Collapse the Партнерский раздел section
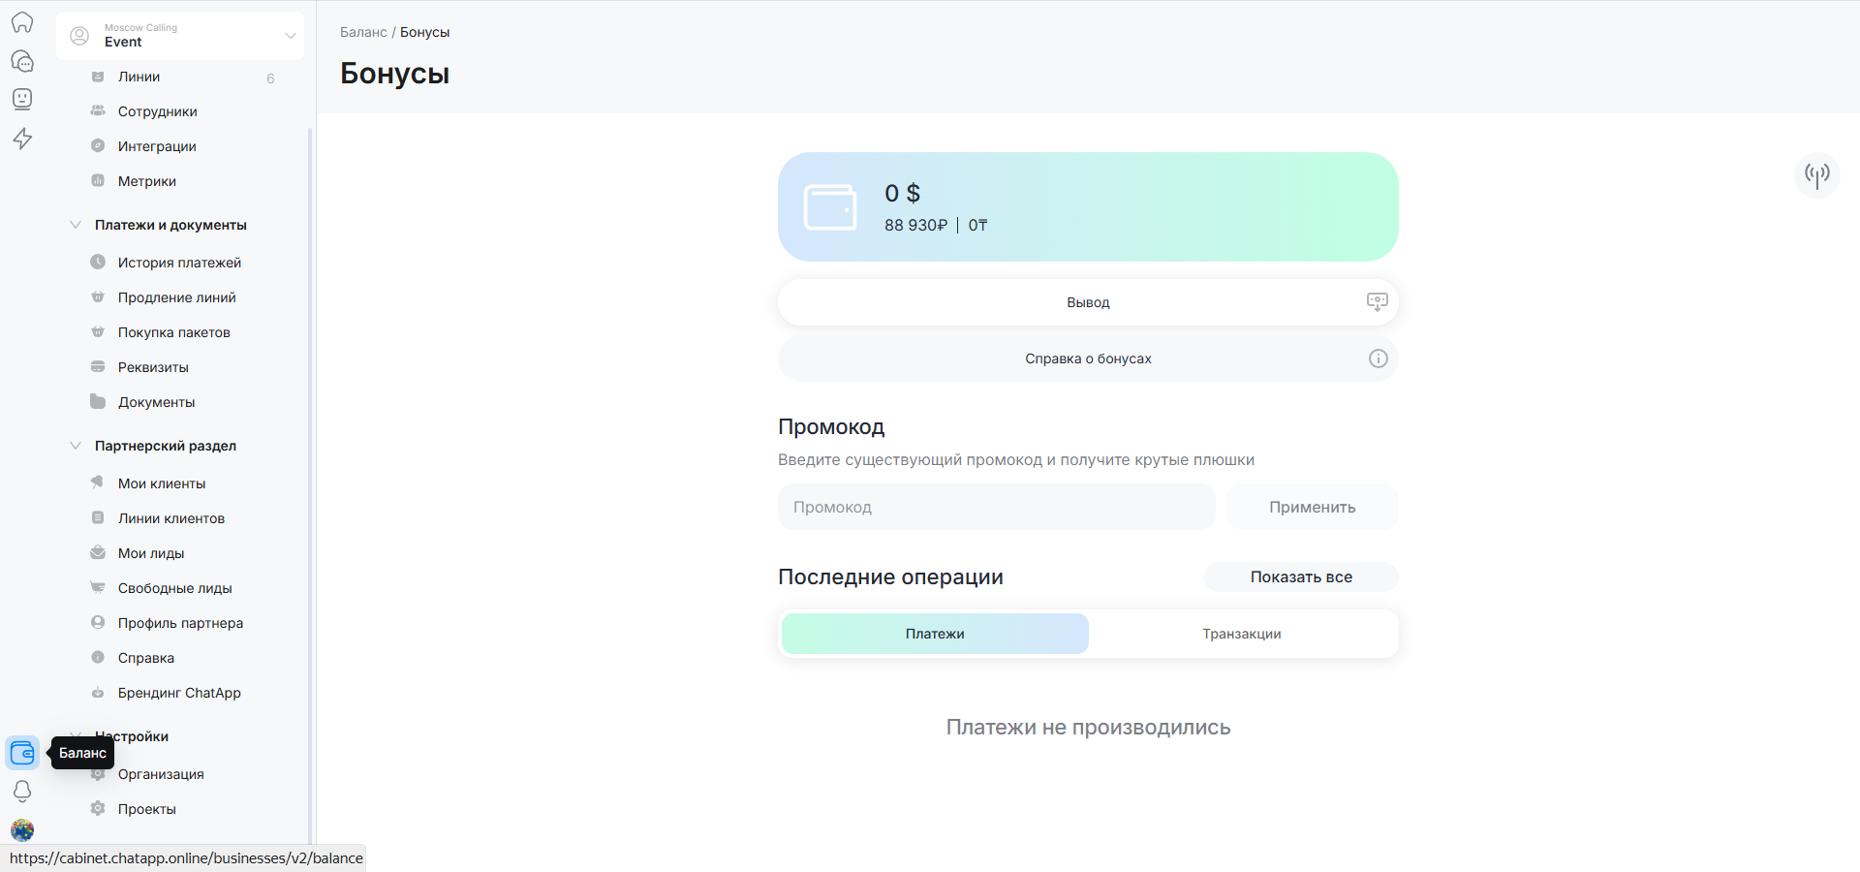The image size is (1860, 872). coord(76,446)
